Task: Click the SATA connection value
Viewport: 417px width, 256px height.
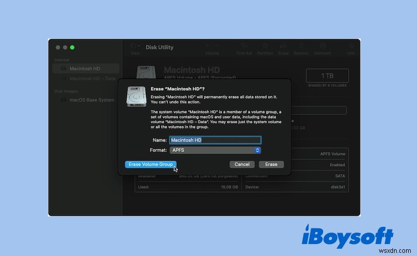Action: click(340, 176)
